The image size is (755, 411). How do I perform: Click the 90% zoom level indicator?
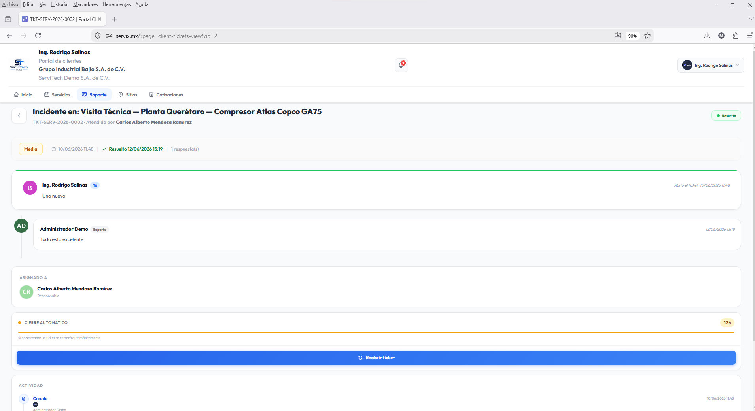632,36
